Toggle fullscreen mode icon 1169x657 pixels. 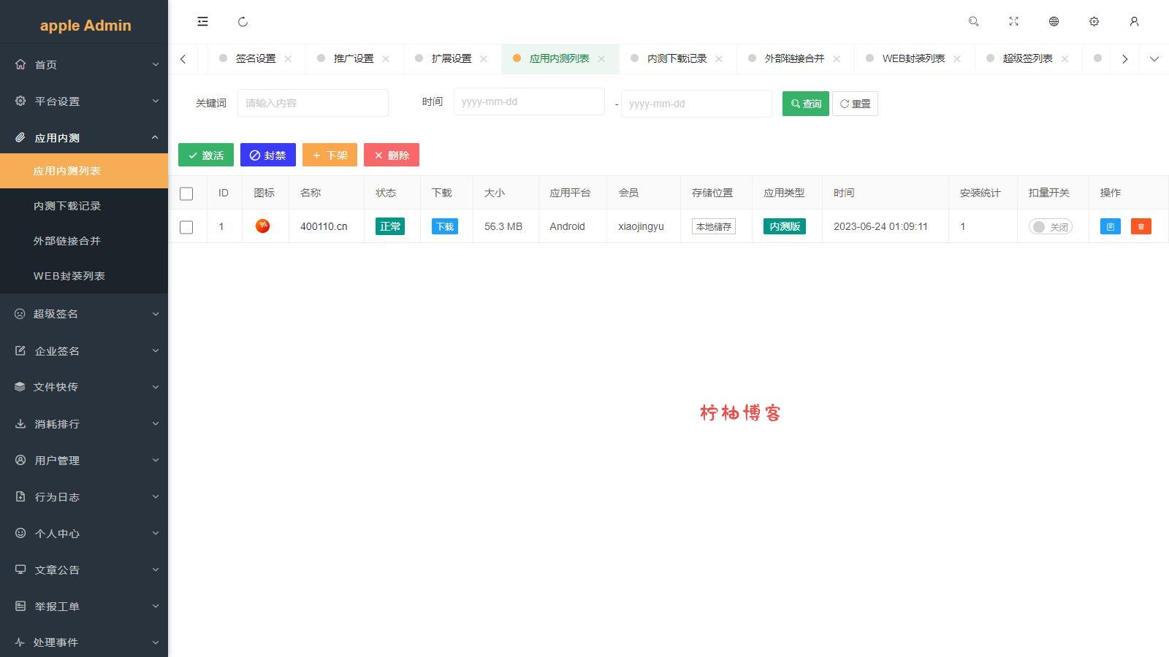pos(1013,22)
